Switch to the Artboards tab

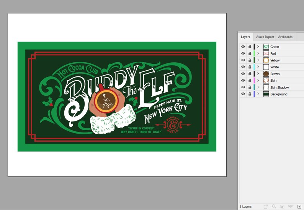(x=285, y=37)
